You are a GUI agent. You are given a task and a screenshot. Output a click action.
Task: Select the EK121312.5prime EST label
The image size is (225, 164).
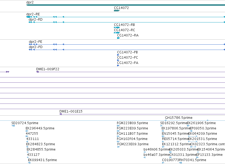[176, 144]
